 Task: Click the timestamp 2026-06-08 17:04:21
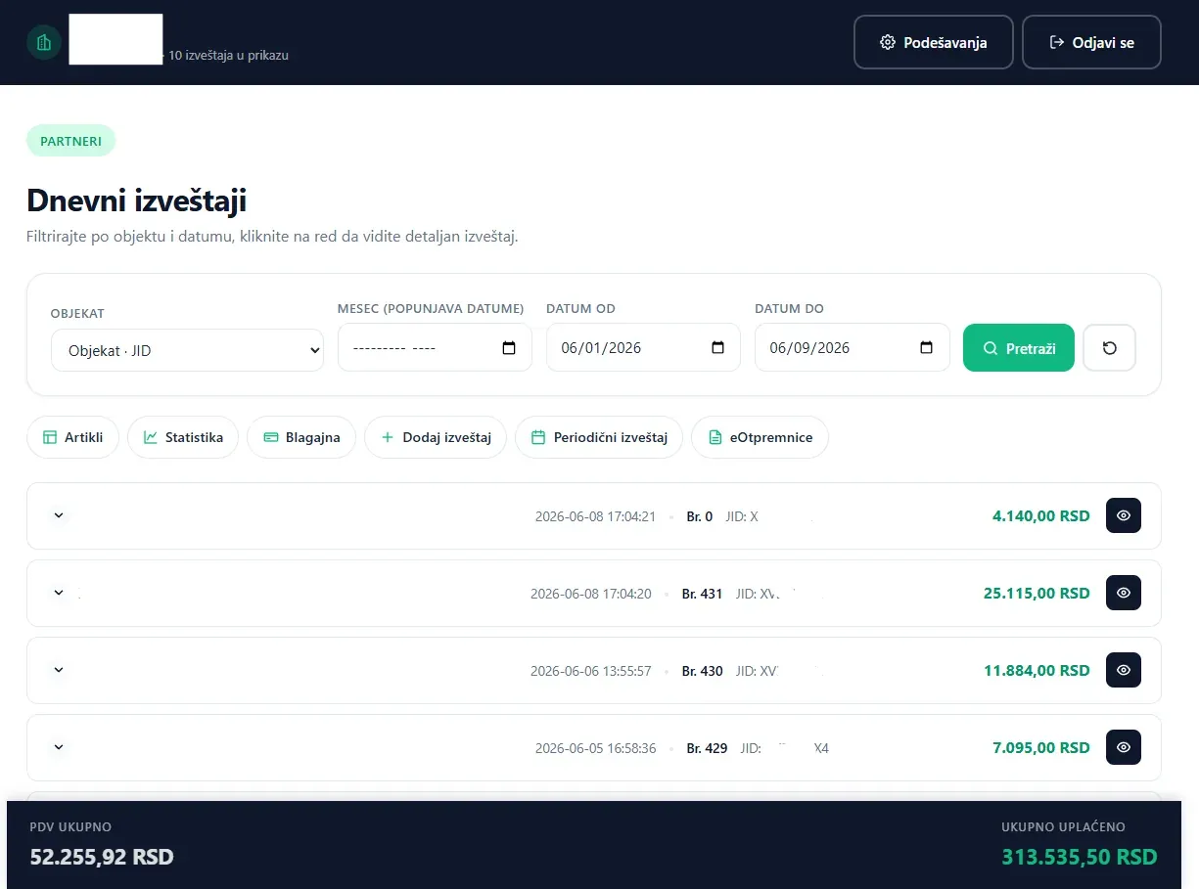[x=595, y=516]
